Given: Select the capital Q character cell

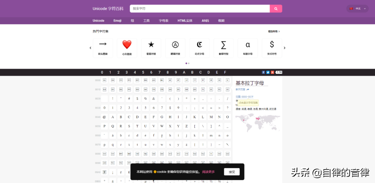Looking at the screenshot, I should (112, 126).
